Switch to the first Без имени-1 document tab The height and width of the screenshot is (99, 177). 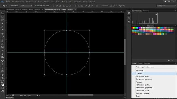[x=24, y=9]
